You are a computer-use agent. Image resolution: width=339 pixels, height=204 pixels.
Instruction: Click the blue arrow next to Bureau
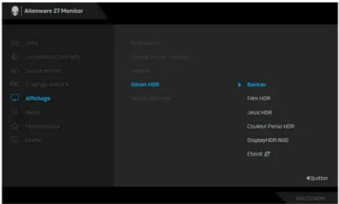click(x=239, y=85)
